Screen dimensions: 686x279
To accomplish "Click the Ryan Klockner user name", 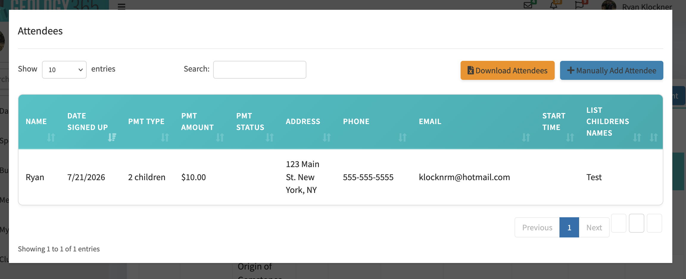I will (647, 7).
